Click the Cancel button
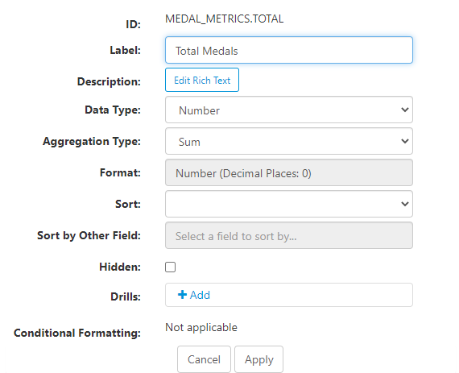Image resolution: width=459 pixels, height=373 pixels. click(x=204, y=359)
